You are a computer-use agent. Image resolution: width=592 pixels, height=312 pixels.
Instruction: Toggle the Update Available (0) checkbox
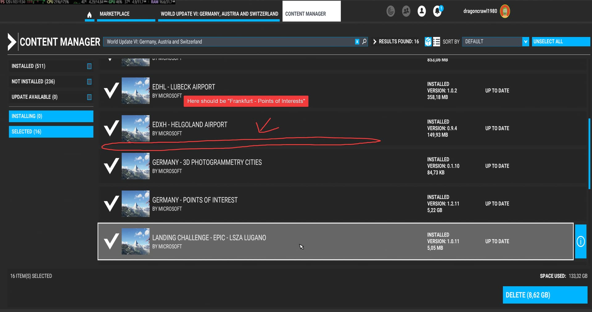point(89,97)
